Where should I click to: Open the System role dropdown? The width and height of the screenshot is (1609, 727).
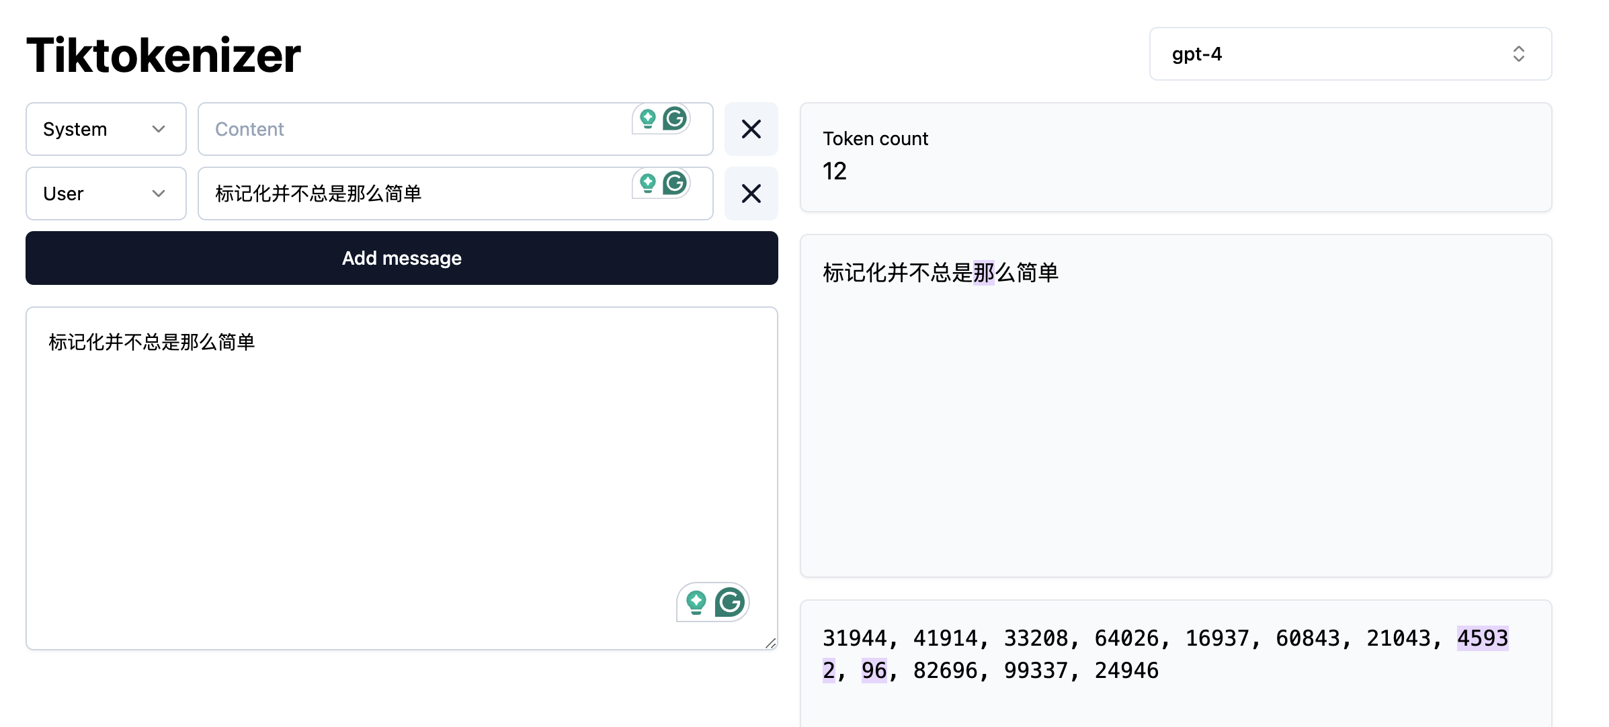(x=106, y=129)
